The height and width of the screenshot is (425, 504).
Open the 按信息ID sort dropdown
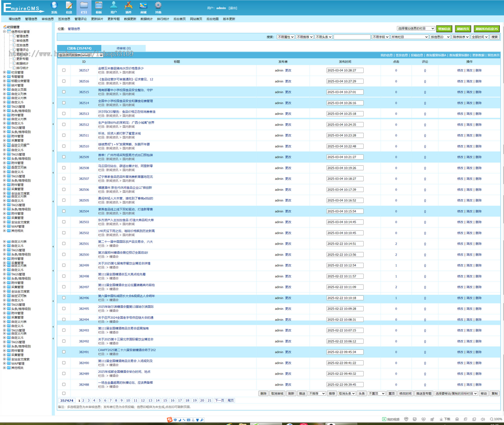[440, 37]
